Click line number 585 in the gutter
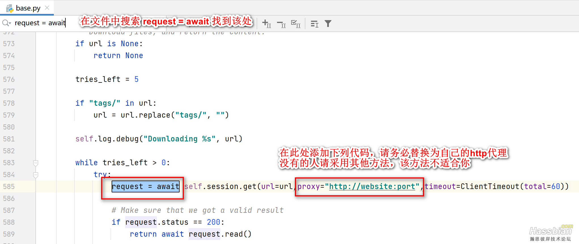Viewport: 579px width, 244px height. (x=9, y=186)
